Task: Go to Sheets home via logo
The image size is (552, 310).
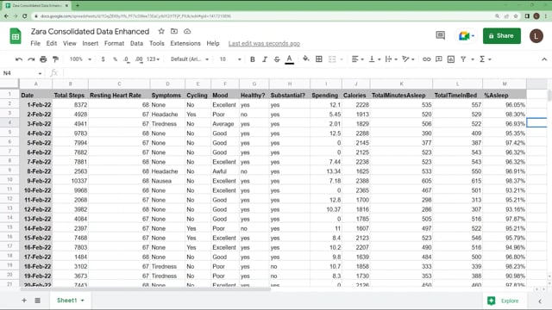Action: coord(16,36)
